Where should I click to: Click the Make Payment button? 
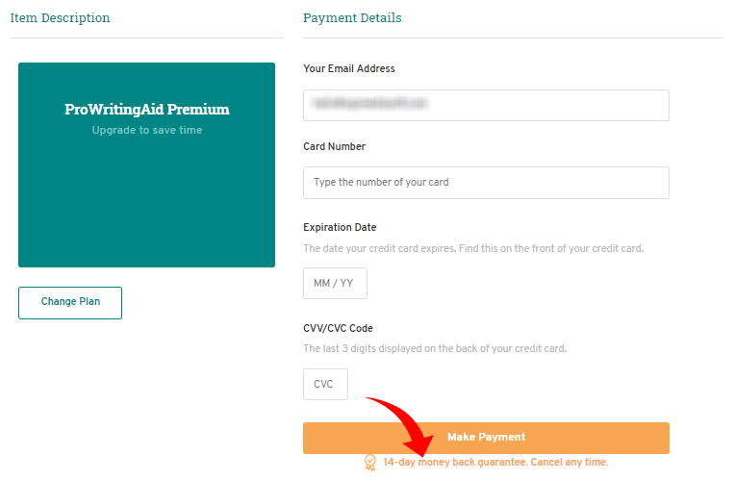point(486,438)
